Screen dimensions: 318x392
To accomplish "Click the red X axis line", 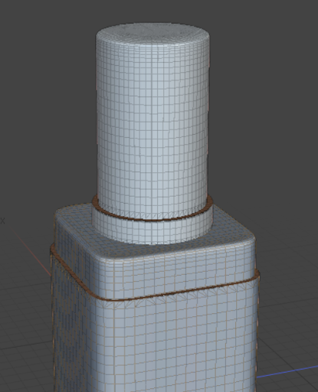I will pos(32,253).
